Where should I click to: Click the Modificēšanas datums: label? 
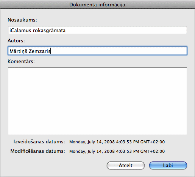[37, 151]
